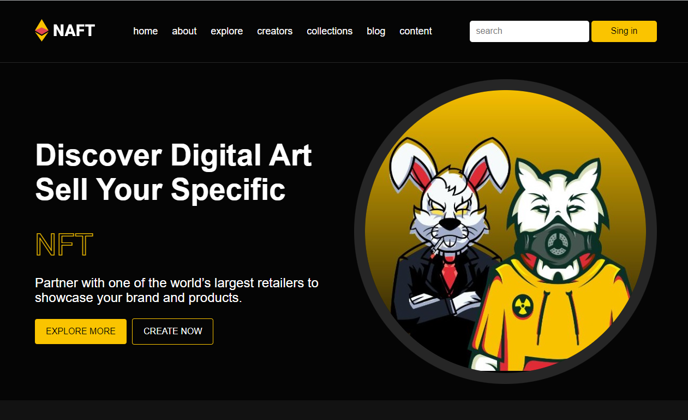Select explore in the navigation bar
Screen dimensions: 688x420
227,31
